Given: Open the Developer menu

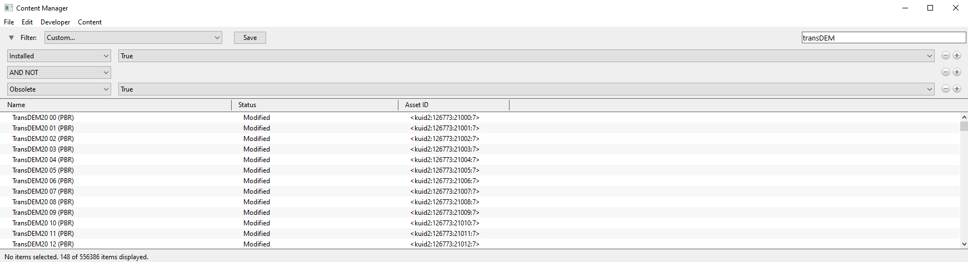Looking at the screenshot, I should click(x=55, y=22).
